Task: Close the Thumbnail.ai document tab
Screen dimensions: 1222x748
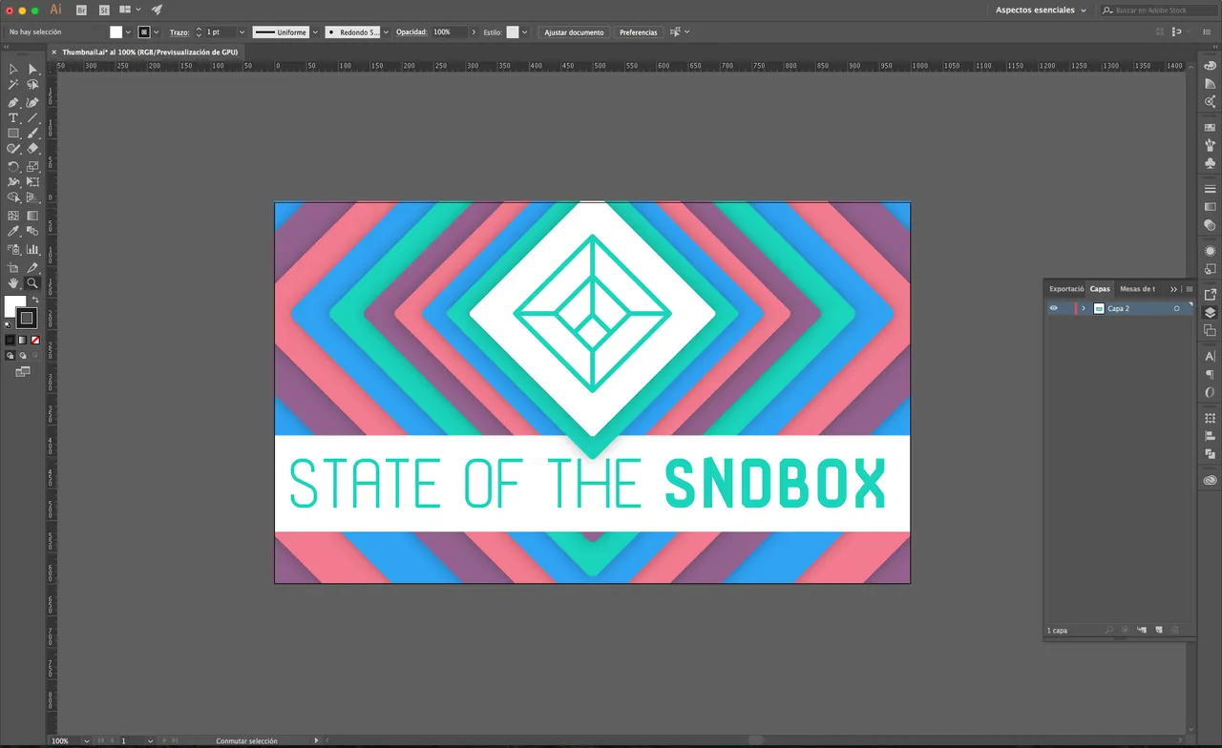Action: 54,52
